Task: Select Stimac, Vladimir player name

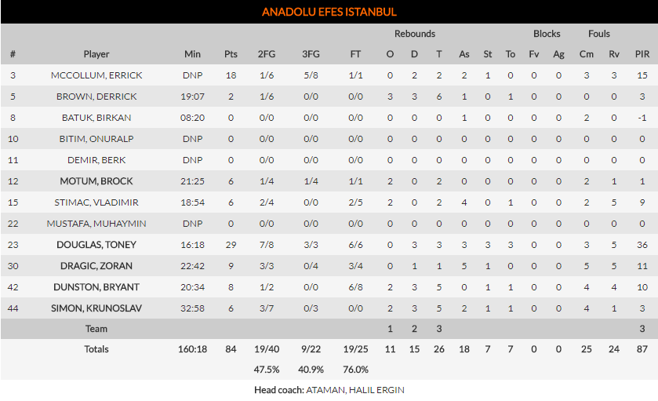Action: (x=96, y=202)
